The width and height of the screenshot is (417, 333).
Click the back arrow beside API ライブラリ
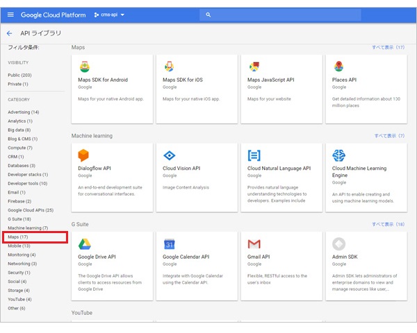pos(9,33)
